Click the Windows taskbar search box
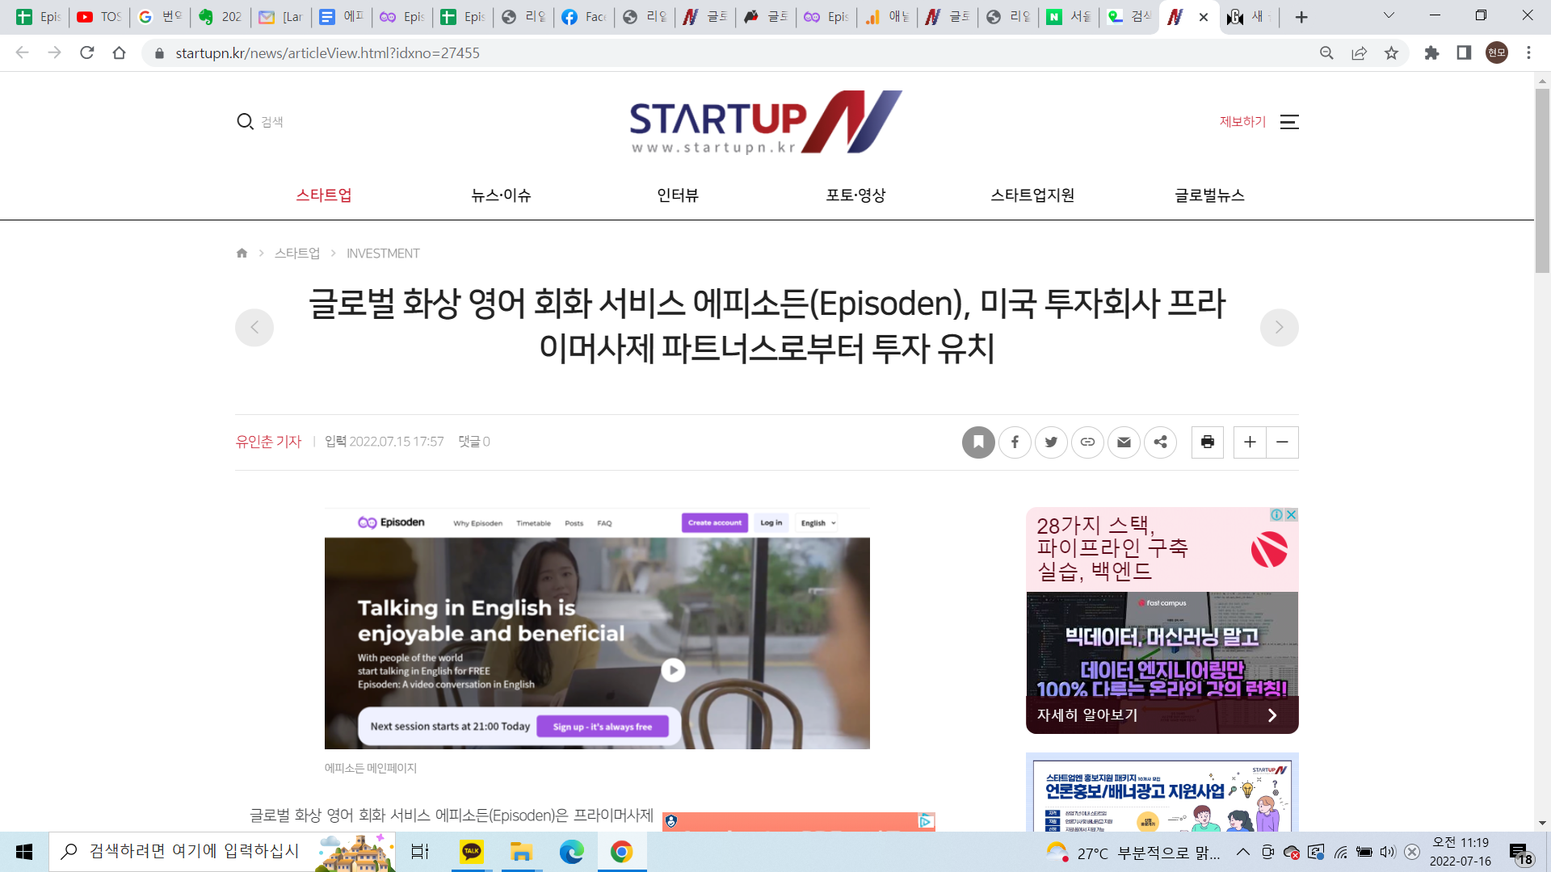This screenshot has height=872, width=1551. (222, 852)
